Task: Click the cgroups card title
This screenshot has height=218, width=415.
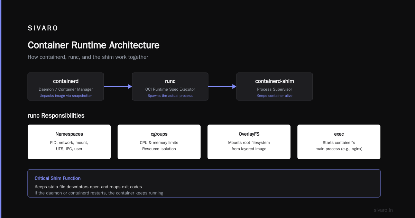Action: (x=159, y=134)
